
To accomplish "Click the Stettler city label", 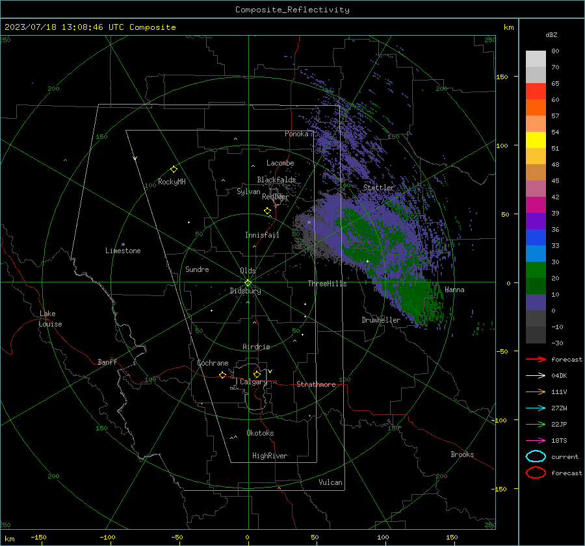I will [x=379, y=188].
